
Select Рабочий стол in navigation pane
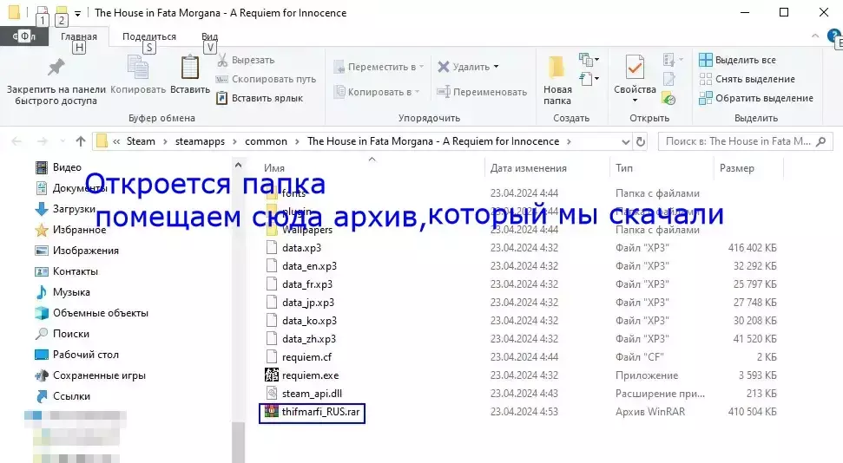[x=77, y=355]
